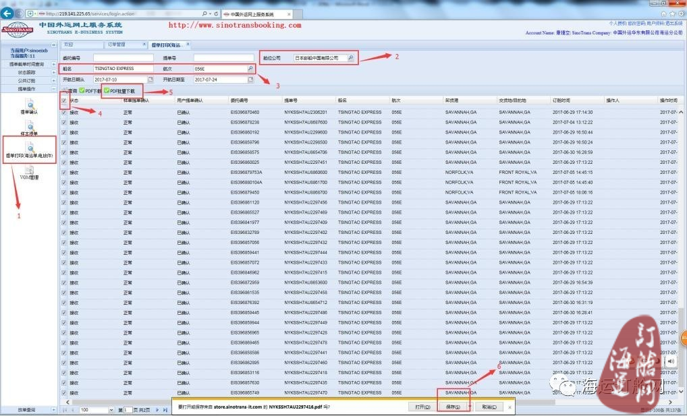This screenshot has width=687, height=416.
Task: Switch to the 欢迎 tab
Action: [81, 44]
